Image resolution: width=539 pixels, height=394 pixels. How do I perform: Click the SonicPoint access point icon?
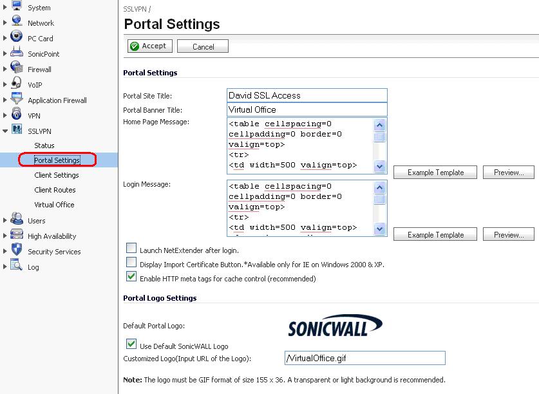pos(17,52)
